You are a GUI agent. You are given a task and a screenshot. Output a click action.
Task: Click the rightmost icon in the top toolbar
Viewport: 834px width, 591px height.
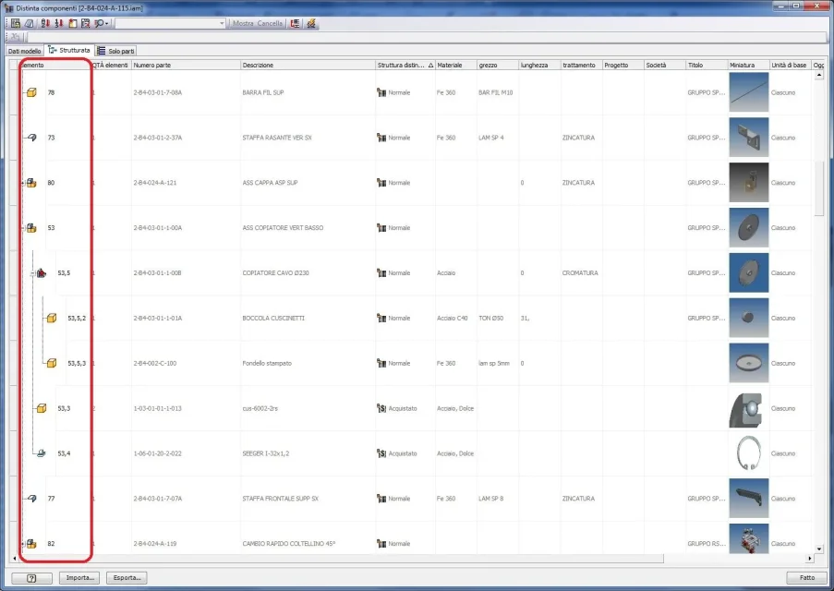point(311,23)
